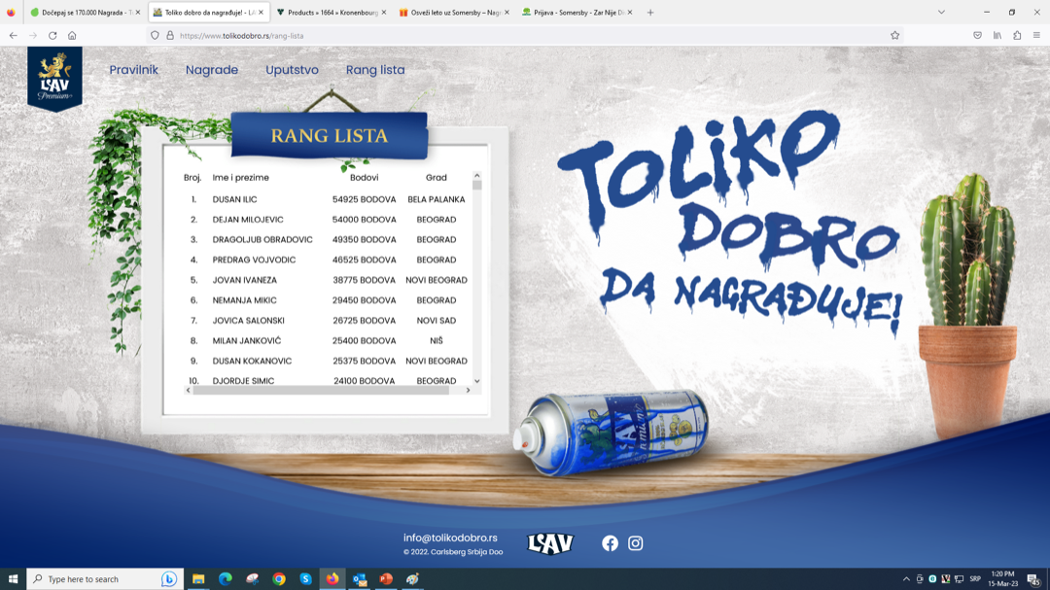Go to the browser home icon
The height and width of the screenshot is (590, 1050).
[x=72, y=35]
